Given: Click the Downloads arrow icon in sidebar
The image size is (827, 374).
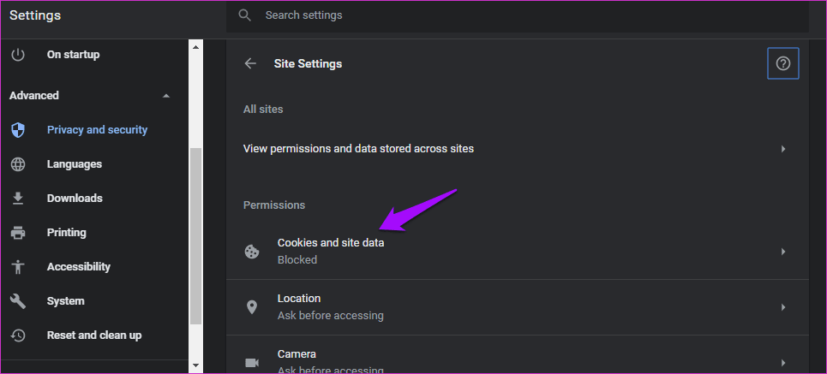Looking at the screenshot, I should 18,199.
